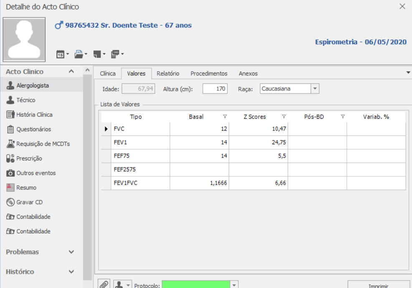Image resolution: width=412 pixels, height=288 pixels.
Task: Expand the Problemas section
Action: pyautogui.click(x=71, y=252)
